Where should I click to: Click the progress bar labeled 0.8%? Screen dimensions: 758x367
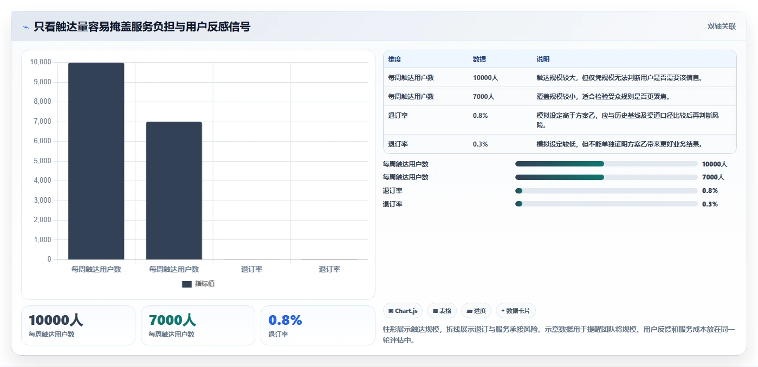pyautogui.click(x=606, y=191)
